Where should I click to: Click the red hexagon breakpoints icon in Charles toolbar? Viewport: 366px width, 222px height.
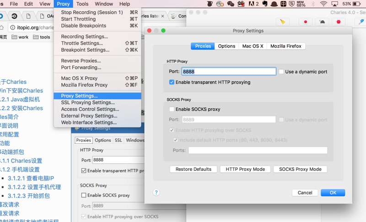pyautogui.click(x=339, y=22)
